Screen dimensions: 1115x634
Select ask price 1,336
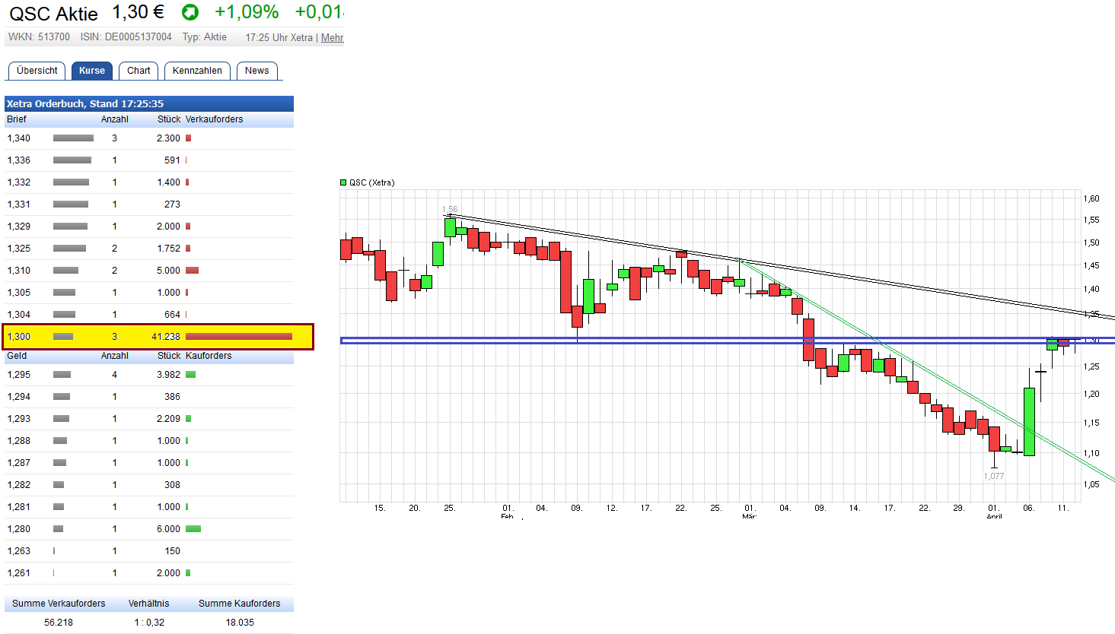[x=19, y=160]
